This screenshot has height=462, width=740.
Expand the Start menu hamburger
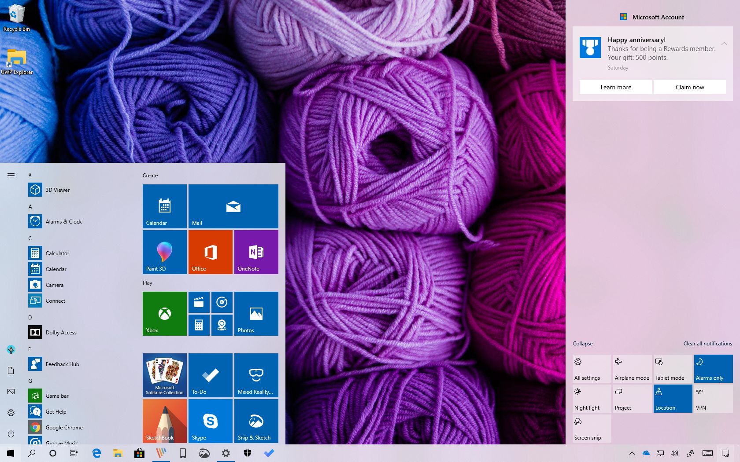tap(11, 175)
